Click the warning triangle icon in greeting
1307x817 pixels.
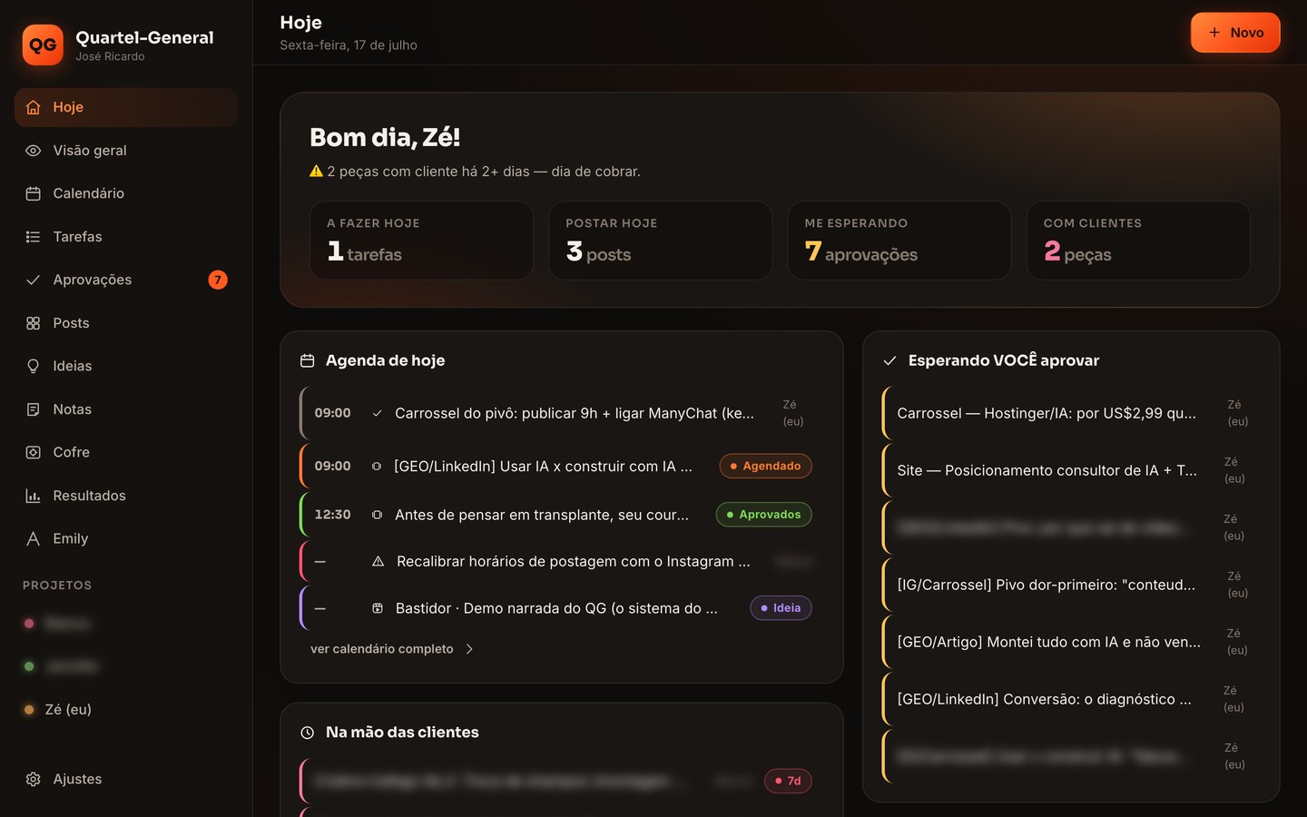pos(316,171)
